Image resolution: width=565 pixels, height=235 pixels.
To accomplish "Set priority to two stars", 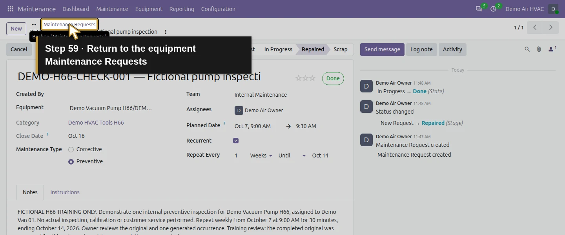I will [305, 78].
